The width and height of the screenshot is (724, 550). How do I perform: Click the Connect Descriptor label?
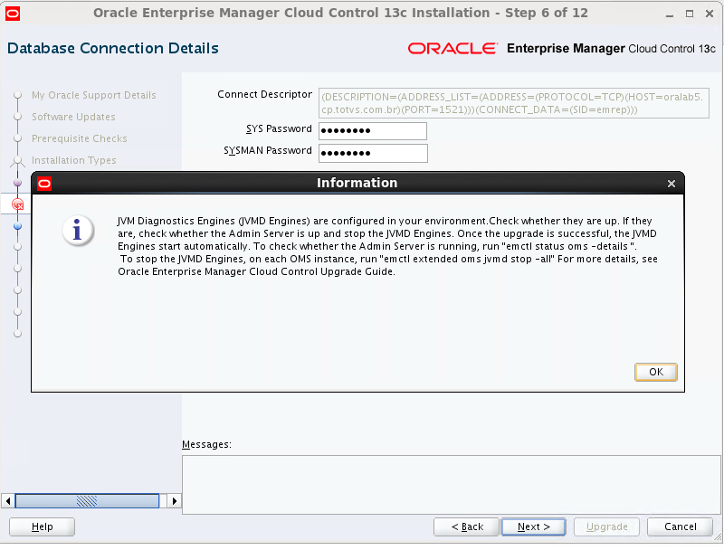[264, 95]
